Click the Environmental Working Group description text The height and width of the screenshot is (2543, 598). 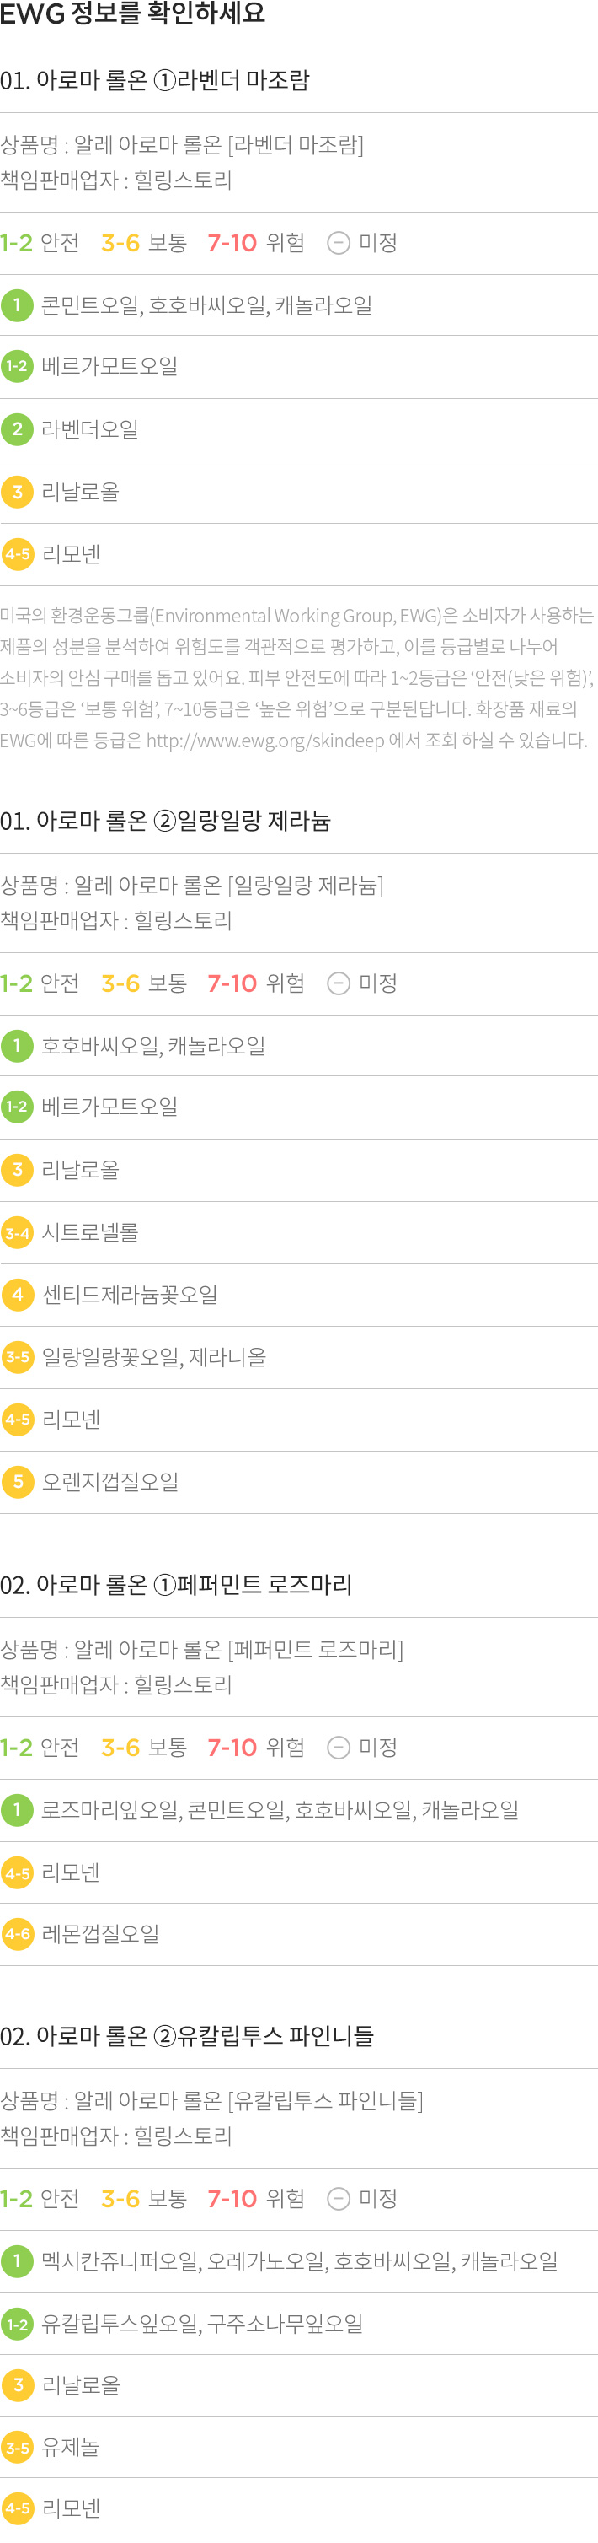tap(297, 677)
